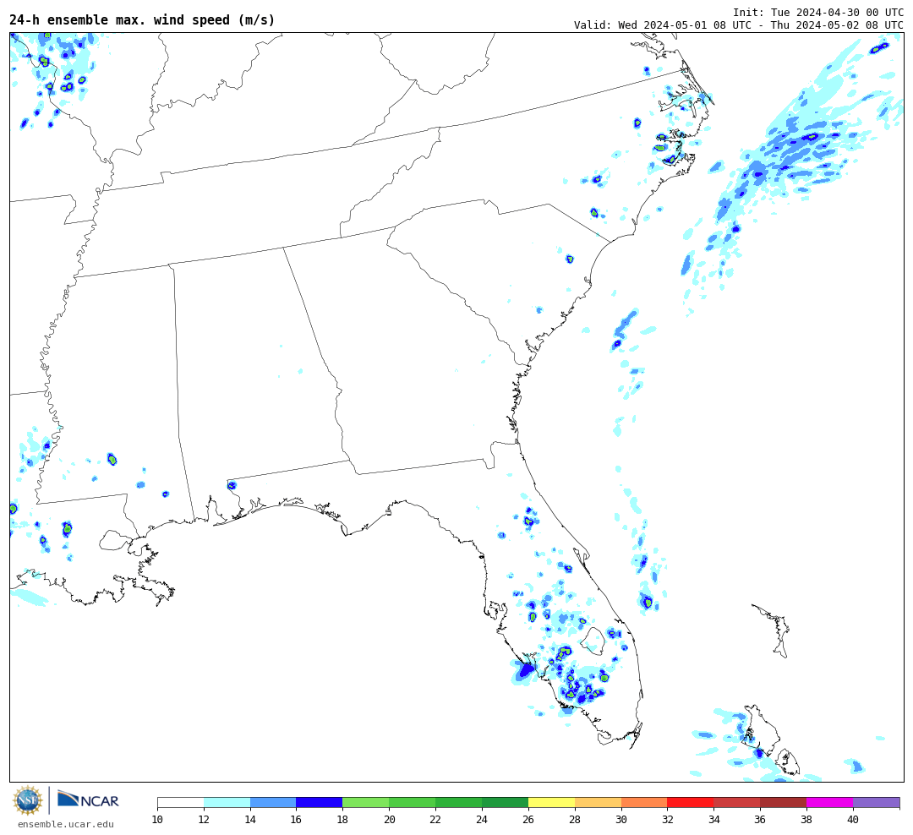Pick the 34–36 m/s red legend swatch
Screen dimensions: 913x835
click(737, 803)
